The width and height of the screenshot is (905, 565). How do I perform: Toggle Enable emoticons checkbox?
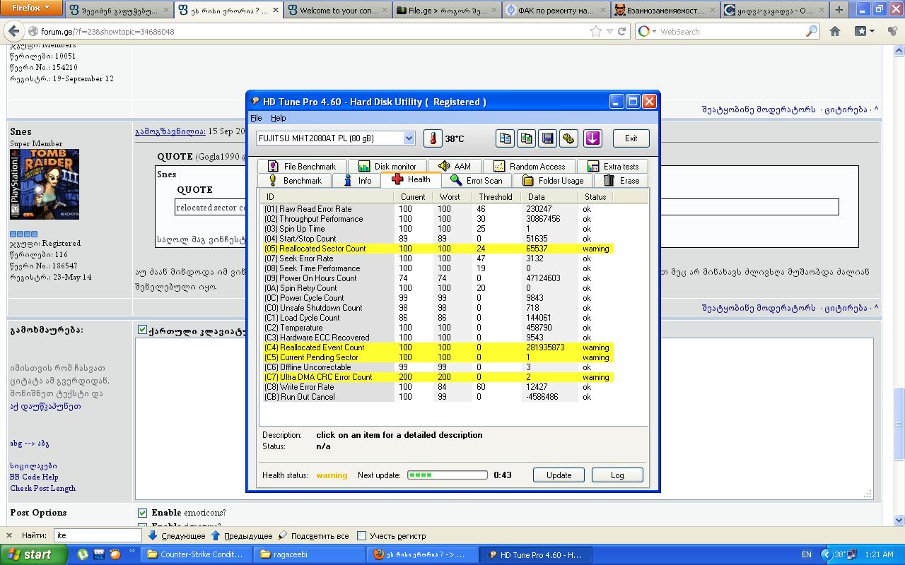[x=142, y=513]
